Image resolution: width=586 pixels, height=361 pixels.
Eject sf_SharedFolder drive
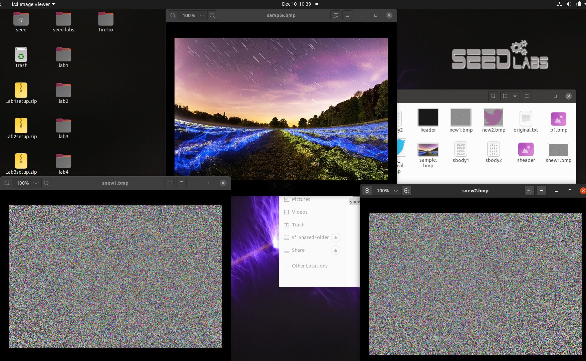coord(336,237)
